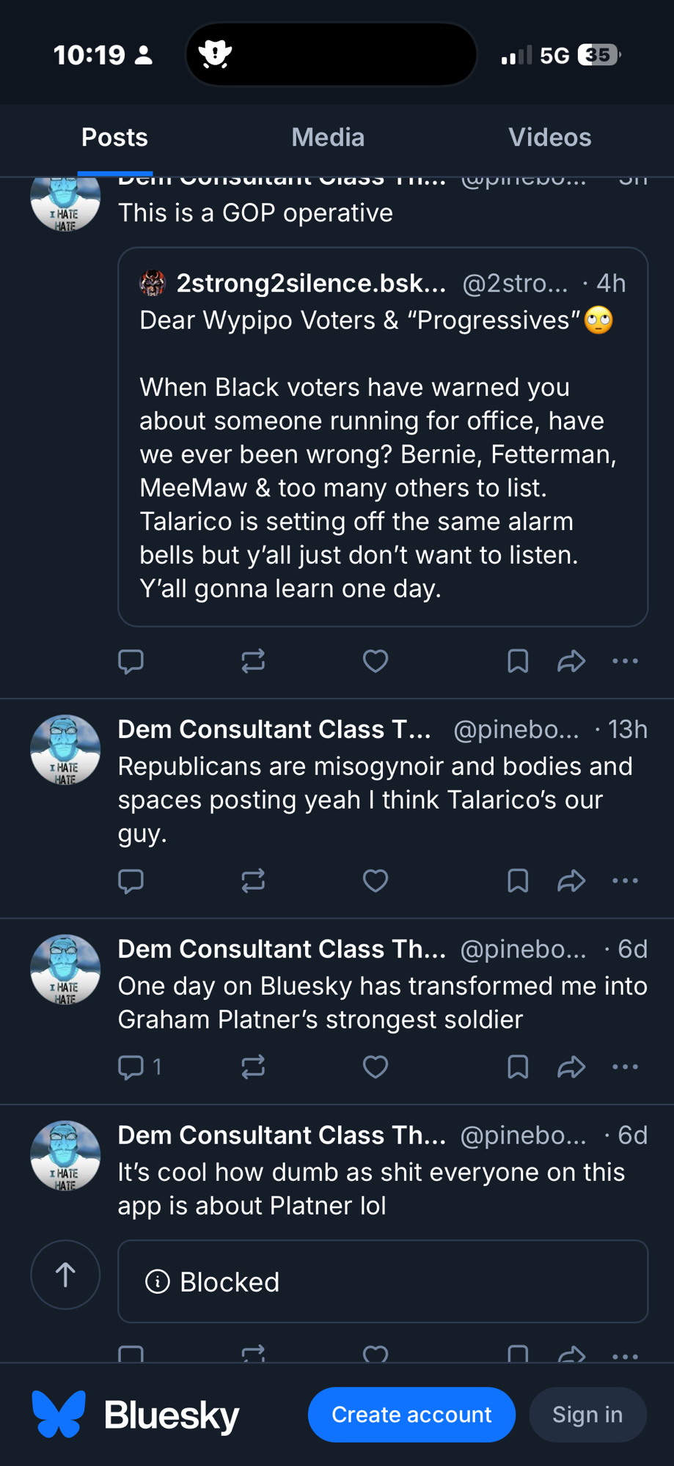Open more options on GOP operative post
Screen dimensions: 674x1466
click(x=625, y=661)
